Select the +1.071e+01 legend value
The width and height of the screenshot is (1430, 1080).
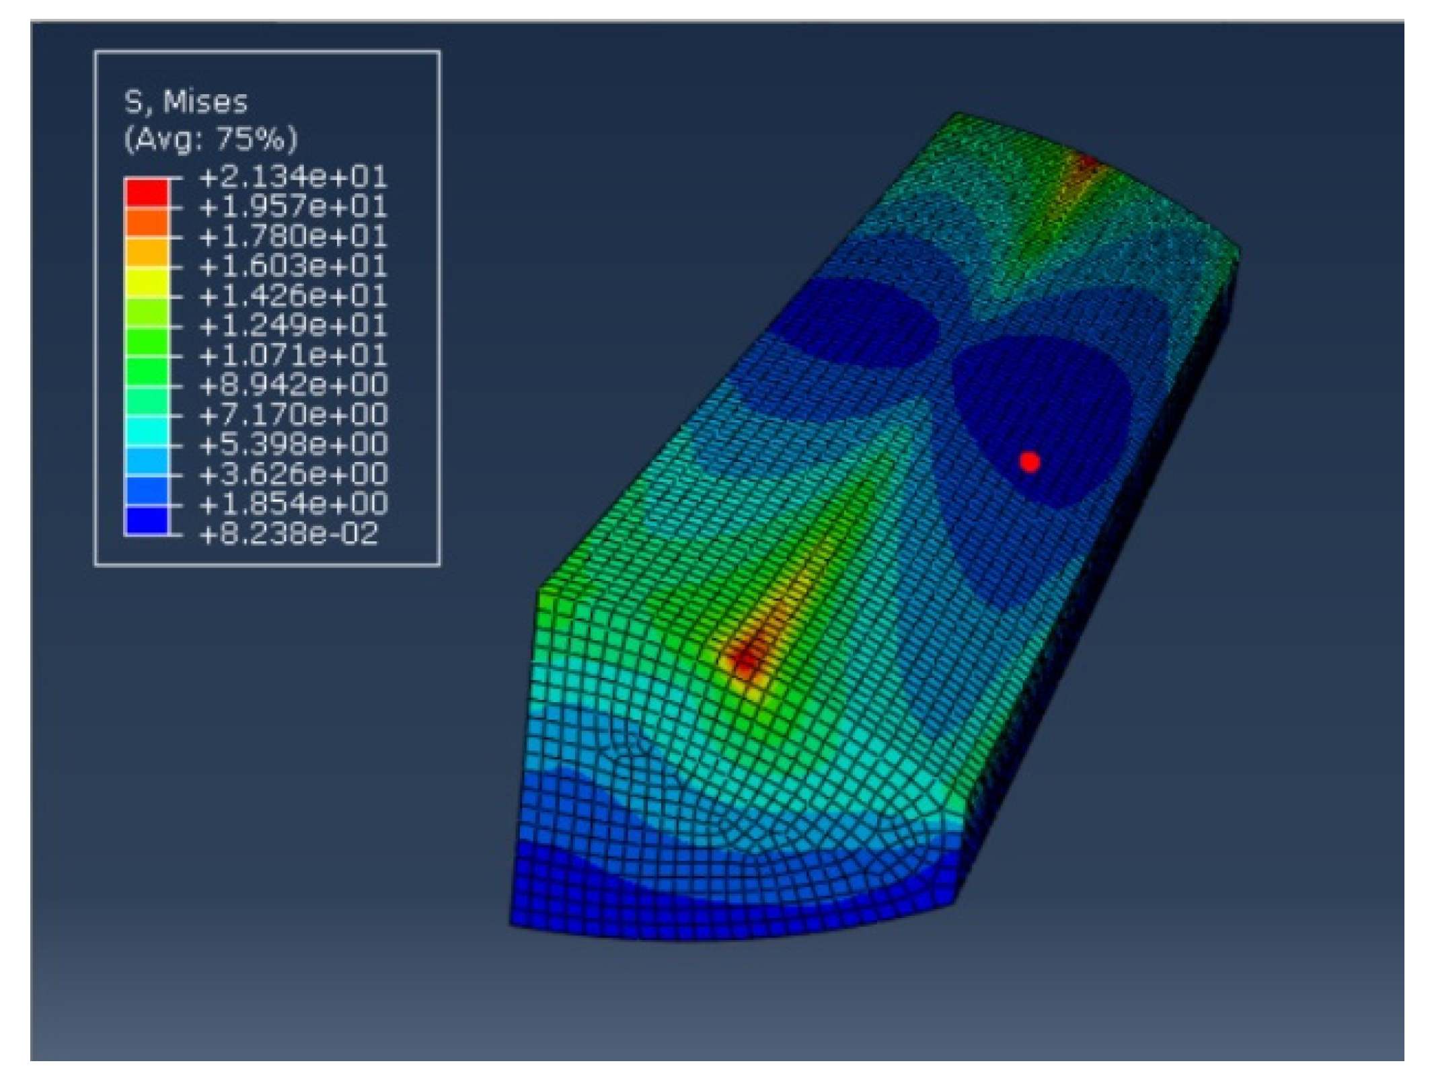[293, 355]
